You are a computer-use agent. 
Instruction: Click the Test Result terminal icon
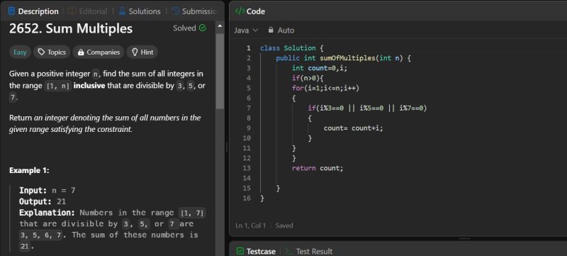(x=288, y=251)
